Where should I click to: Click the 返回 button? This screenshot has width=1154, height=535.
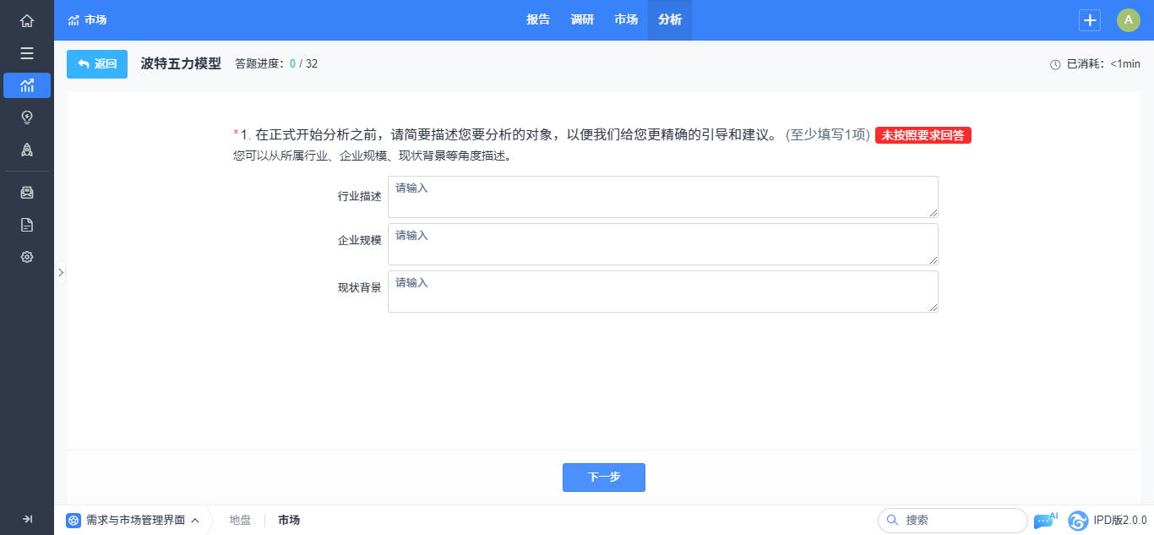point(97,64)
